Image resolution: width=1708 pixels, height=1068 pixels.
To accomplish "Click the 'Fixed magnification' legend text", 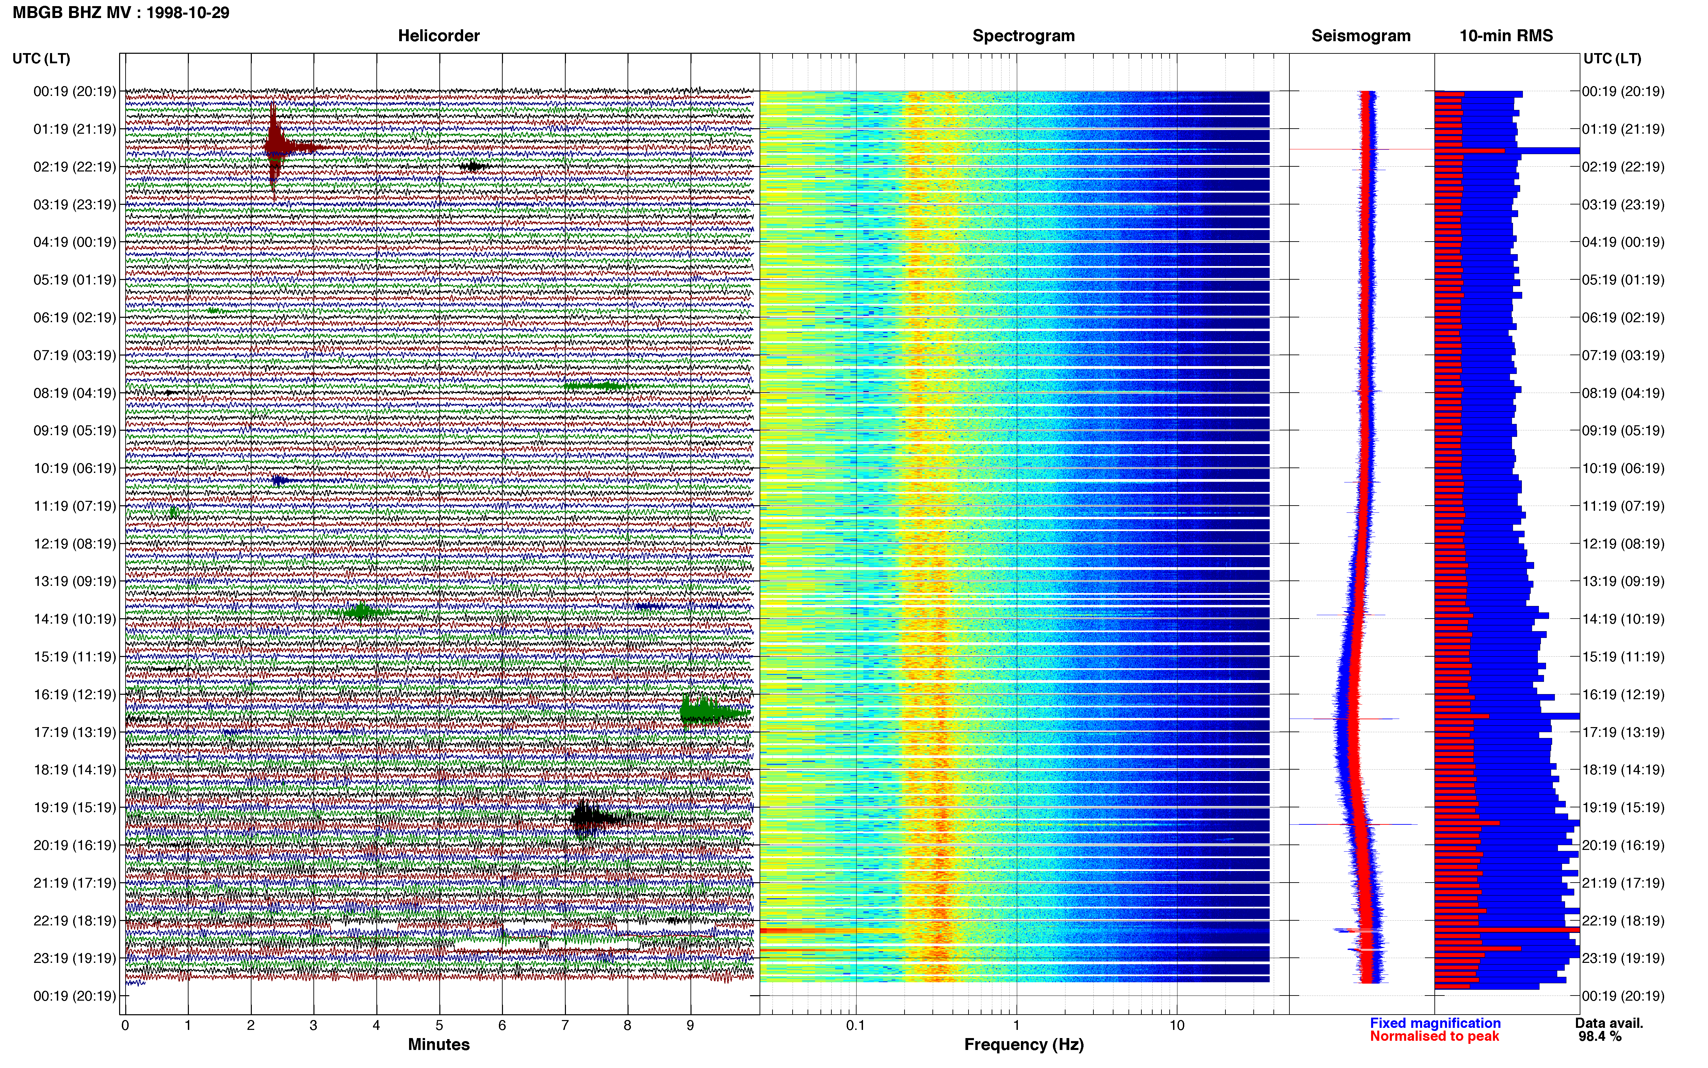I will [x=1435, y=1023].
